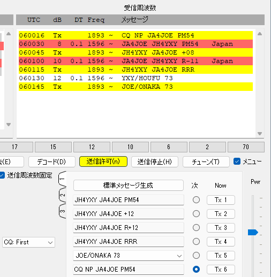This screenshot has width=271, height=277.
Task: Select next radio button for Tx 2
Action: click(x=196, y=214)
